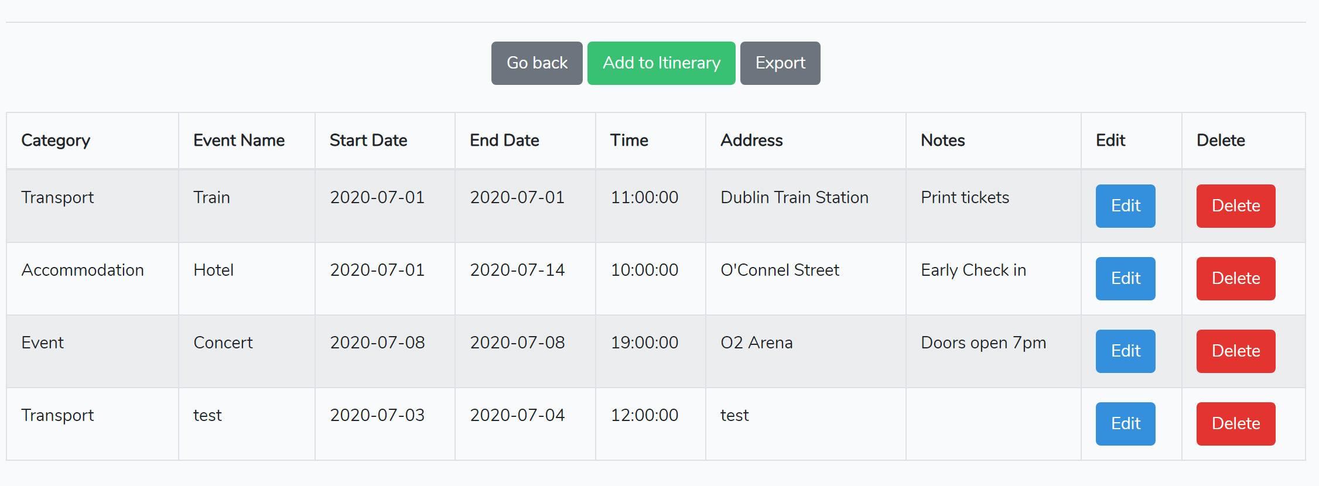Edit the Concert event entry
Image resolution: width=1319 pixels, height=486 pixels.
pyautogui.click(x=1125, y=351)
